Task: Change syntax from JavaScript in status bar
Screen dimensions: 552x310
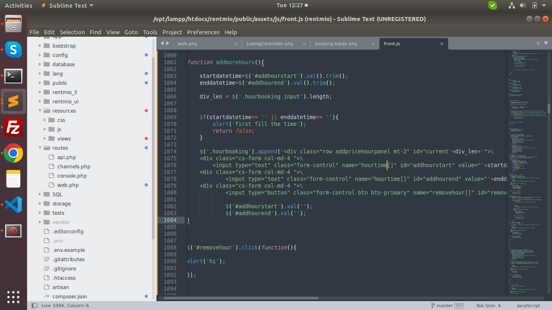Action: (x=528, y=306)
